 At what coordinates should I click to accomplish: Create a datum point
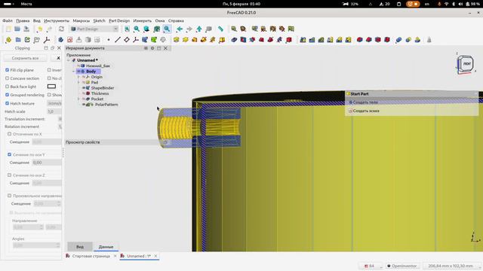109,40
